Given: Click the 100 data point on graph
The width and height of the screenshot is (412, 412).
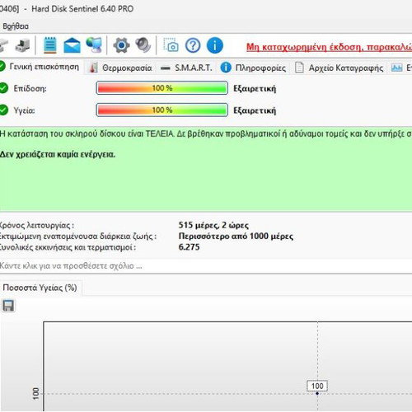Looking at the screenshot, I should coord(317,393).
